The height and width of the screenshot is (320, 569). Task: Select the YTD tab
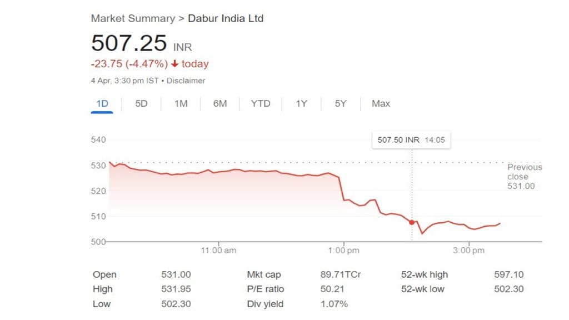tap(261, 103)
